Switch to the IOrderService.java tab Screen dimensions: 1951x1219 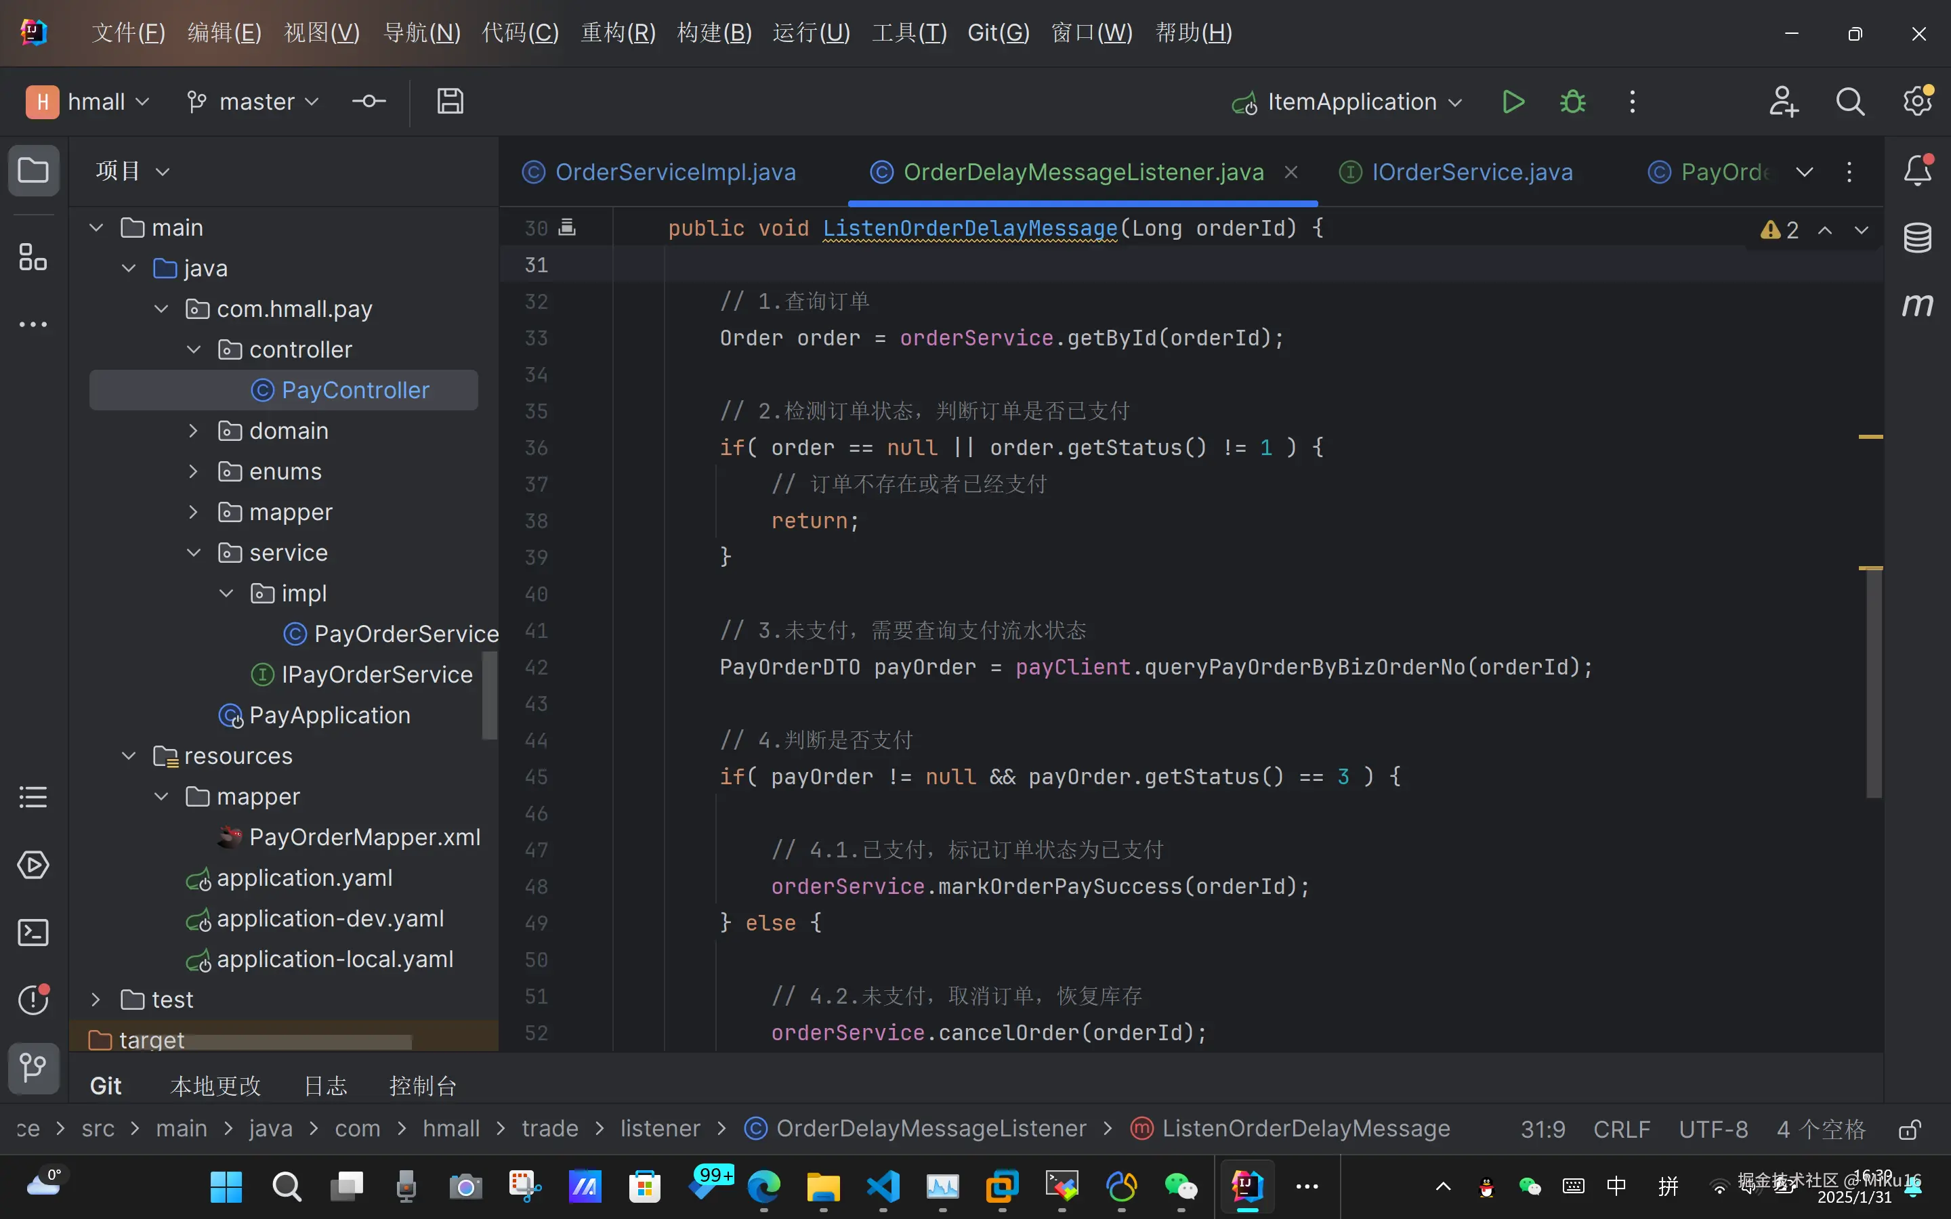(x=1471, y=173)
